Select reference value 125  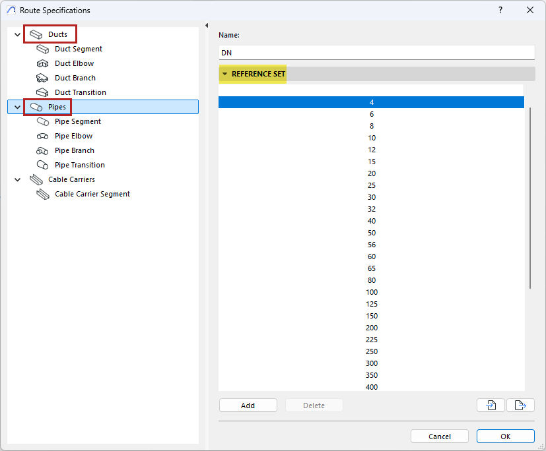click(371, 304)
